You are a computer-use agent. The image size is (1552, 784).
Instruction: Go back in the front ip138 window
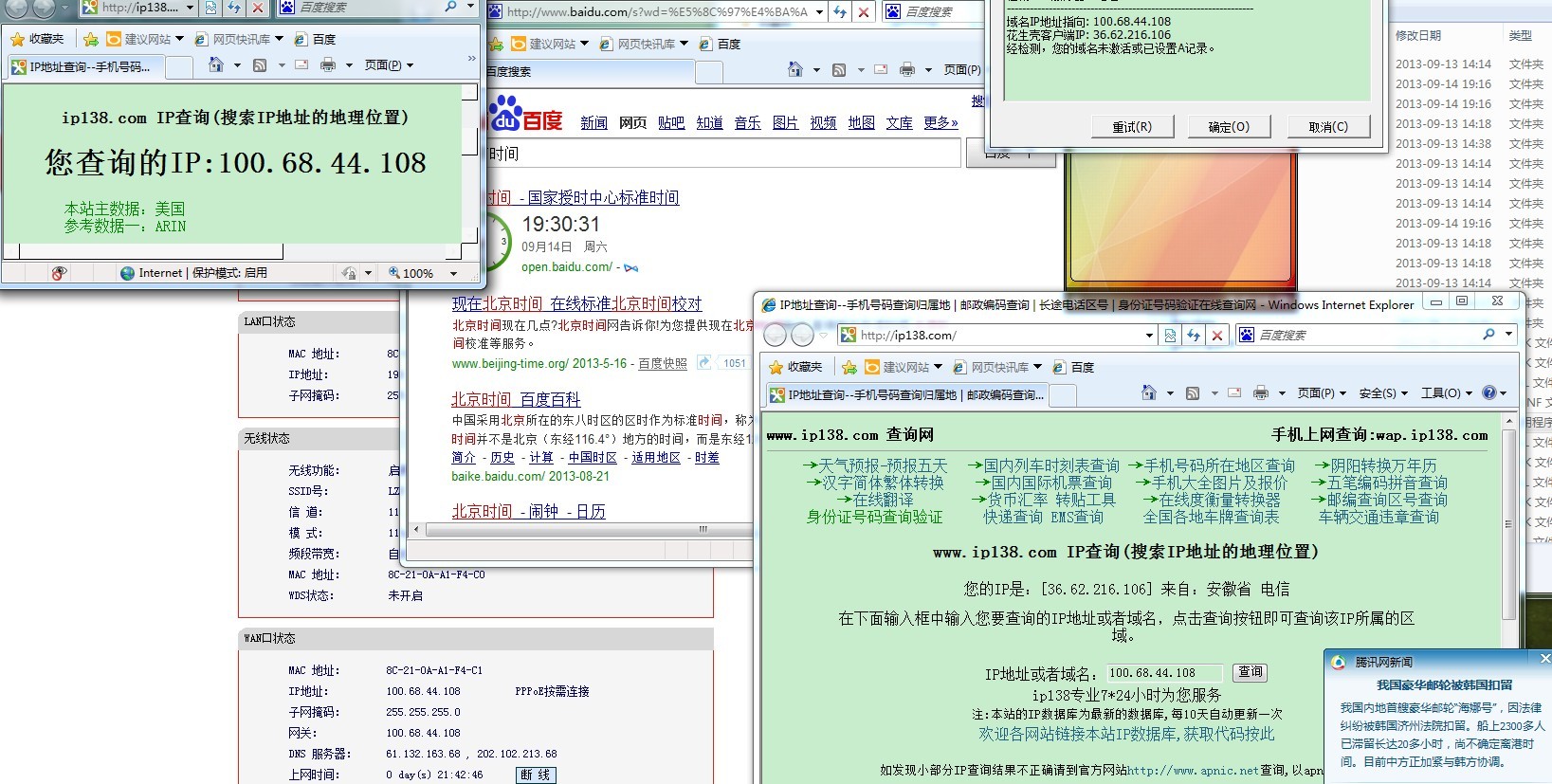(x=775, y=335)
